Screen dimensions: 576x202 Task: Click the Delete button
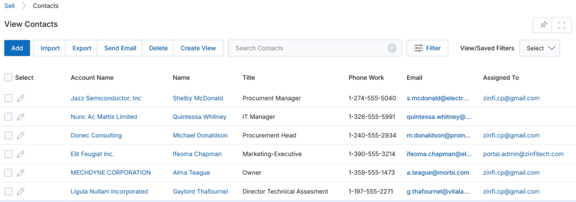coord(158,48)
